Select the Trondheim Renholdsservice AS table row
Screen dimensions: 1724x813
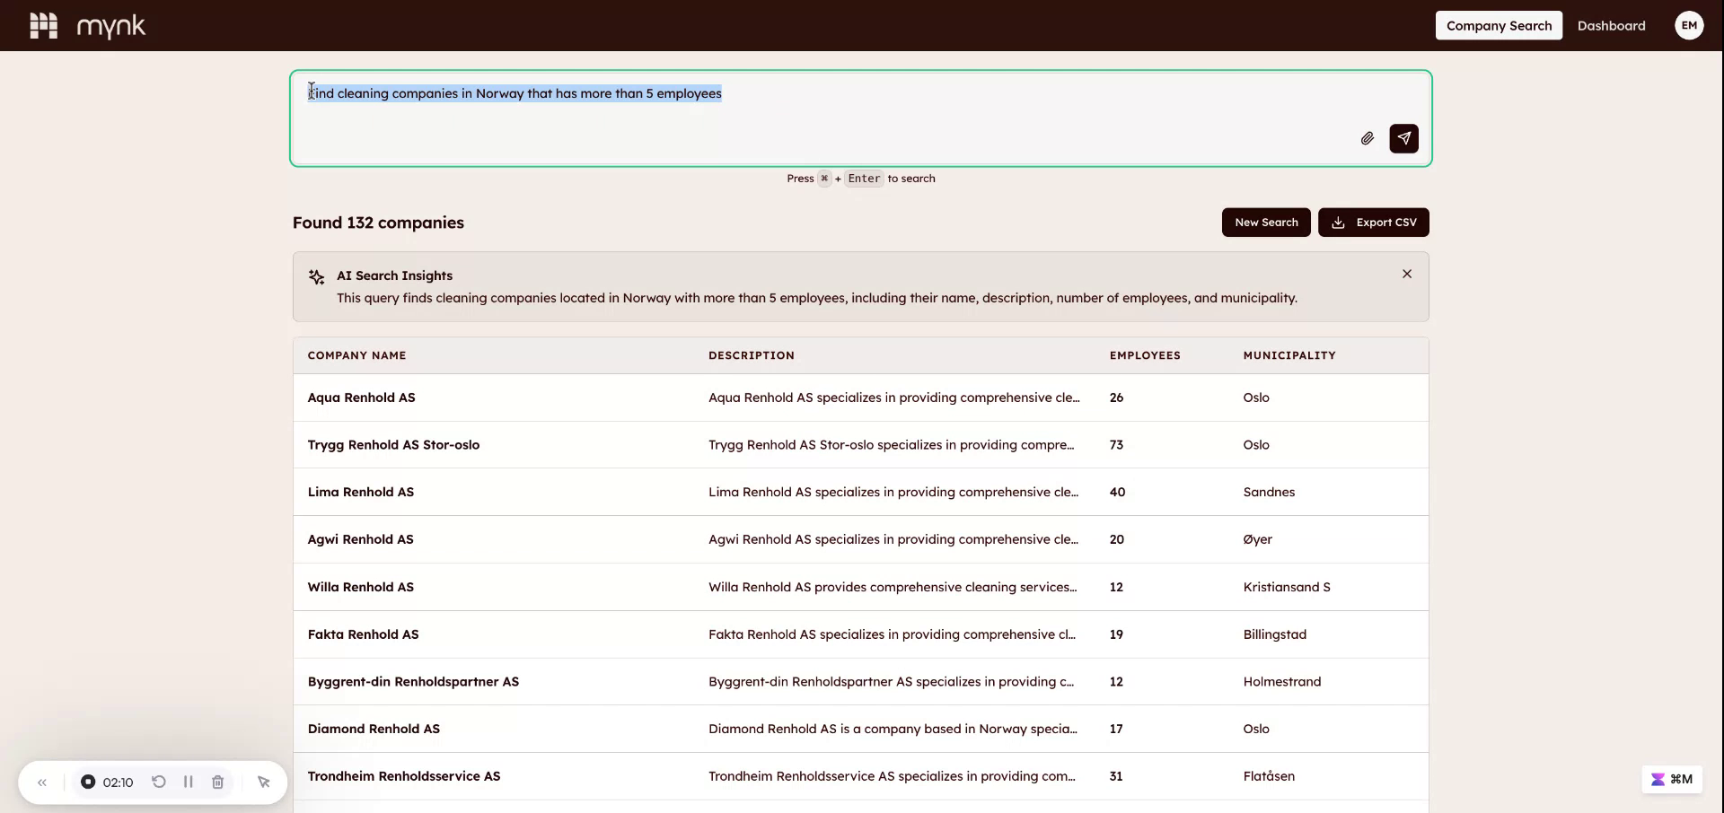(404, 776)
